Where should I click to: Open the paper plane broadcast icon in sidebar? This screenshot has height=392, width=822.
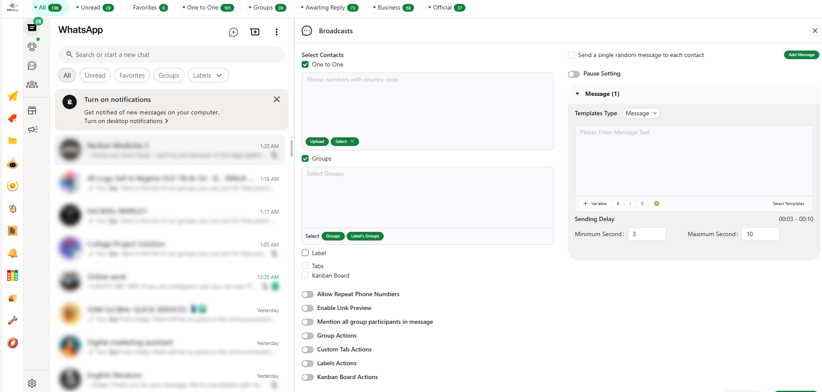coord(13,96)
